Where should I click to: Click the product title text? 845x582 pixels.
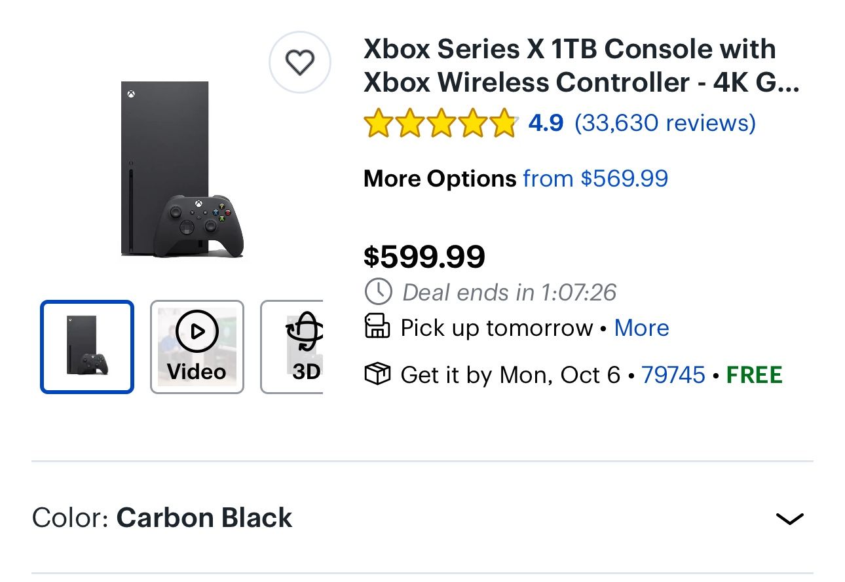point(569,65)
